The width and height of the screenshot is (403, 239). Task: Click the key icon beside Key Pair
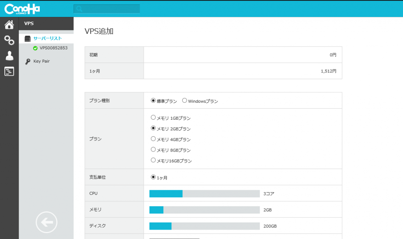point(28,61)
